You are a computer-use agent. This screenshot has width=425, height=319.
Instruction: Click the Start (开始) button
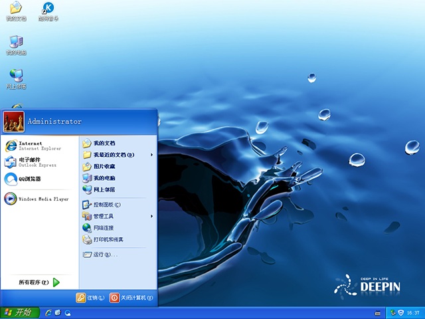pos(19,312)
